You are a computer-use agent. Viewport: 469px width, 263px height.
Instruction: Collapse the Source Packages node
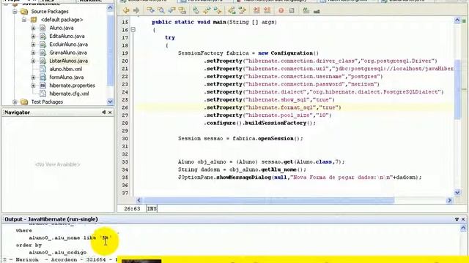15,12
